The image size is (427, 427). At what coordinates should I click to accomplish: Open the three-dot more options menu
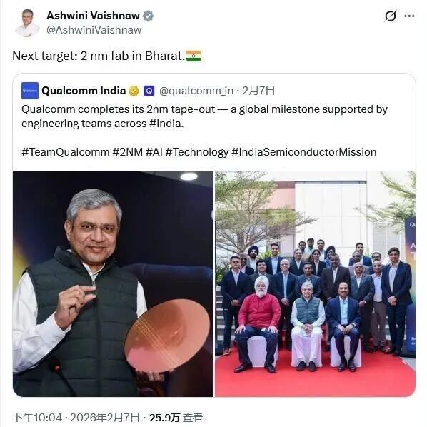tap(409, 16)
